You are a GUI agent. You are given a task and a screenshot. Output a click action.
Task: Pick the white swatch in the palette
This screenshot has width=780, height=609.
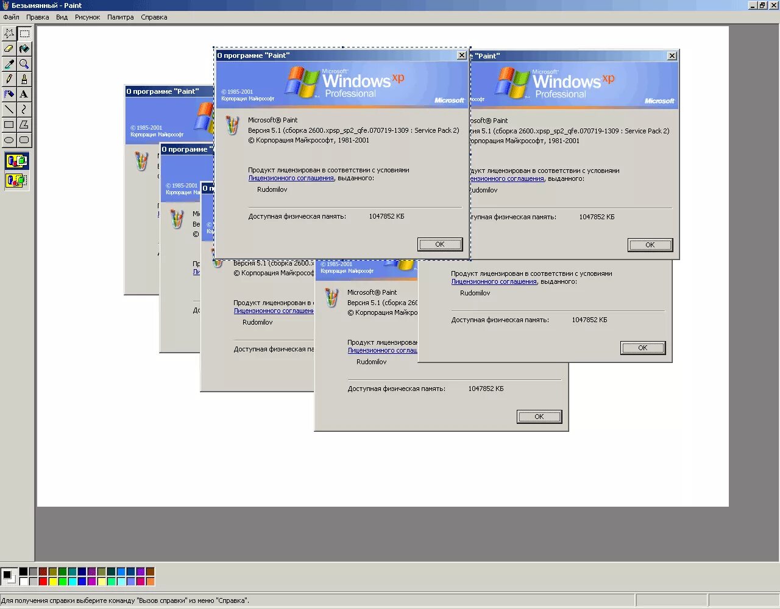23,581
